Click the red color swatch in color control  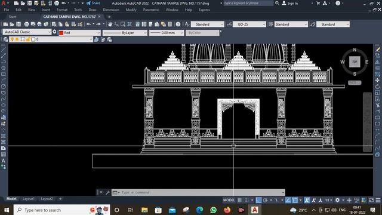coord(61,33)
